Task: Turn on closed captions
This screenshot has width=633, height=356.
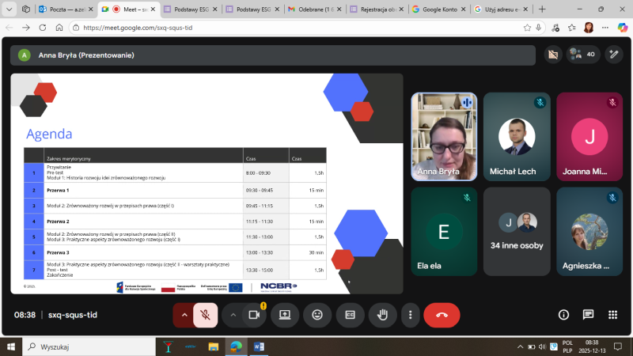Action: tap(350, 315)
